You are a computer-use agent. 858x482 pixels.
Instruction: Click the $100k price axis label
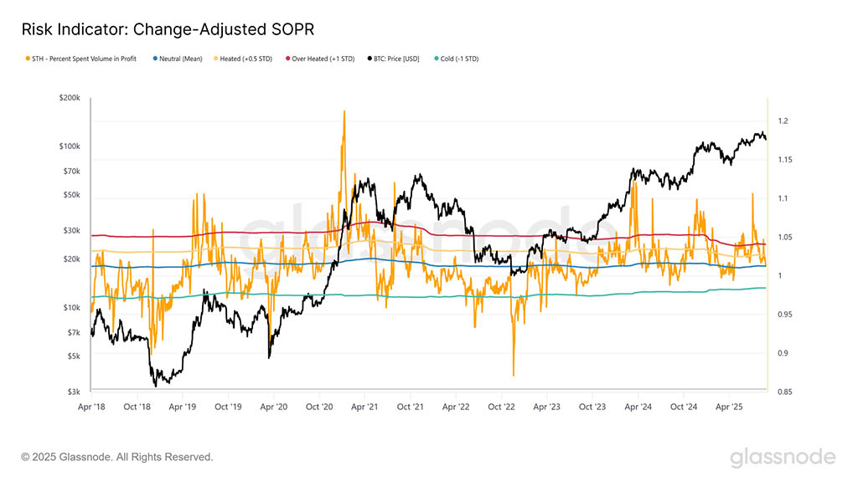pyautogui.click(x=70, y=146)
